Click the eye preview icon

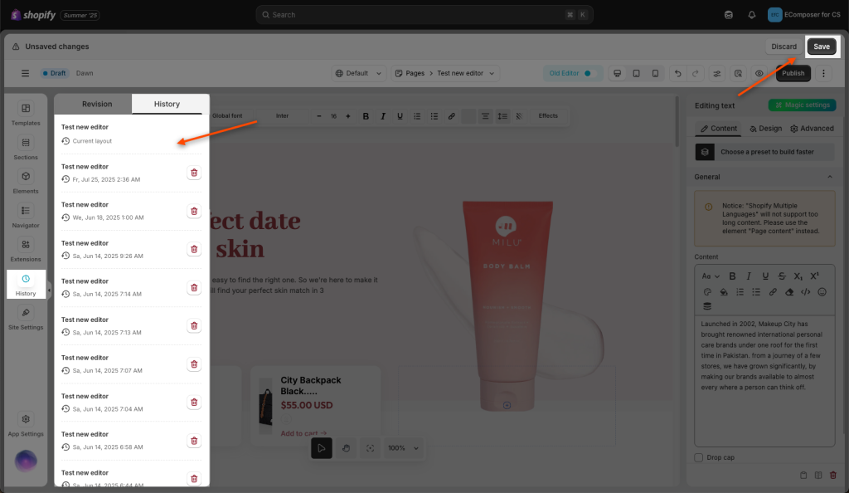tap(759, 73)
